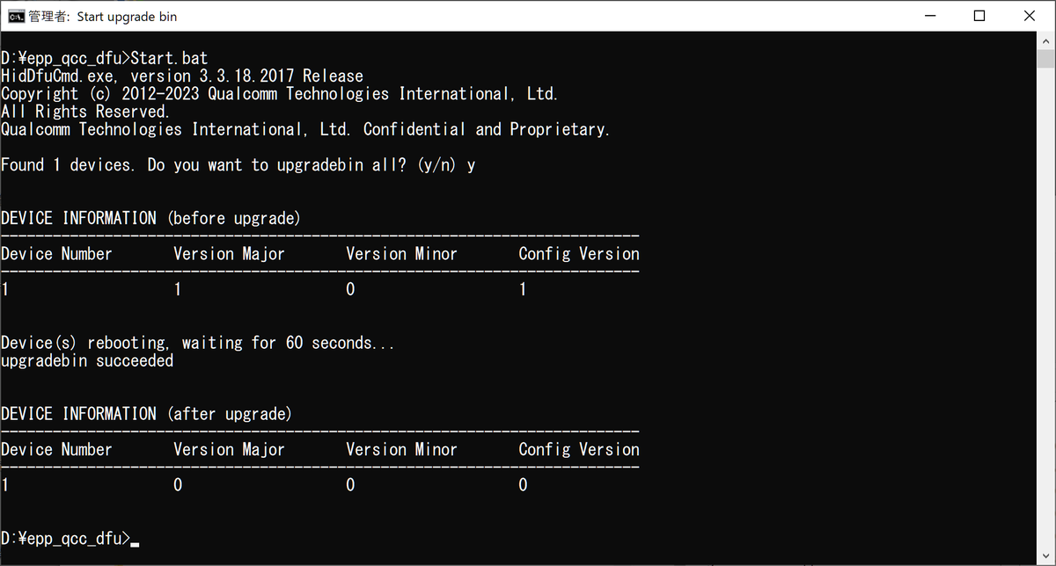The image size is (1056, 566).
Task: Click 'Device Number' header in before-upgrade table
Action: [56, 254]
